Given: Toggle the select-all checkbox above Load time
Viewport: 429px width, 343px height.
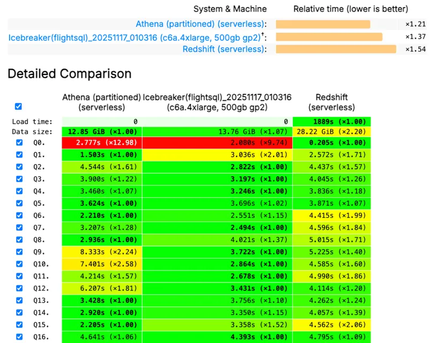Looking at the screenshot, I should [19, 107].
